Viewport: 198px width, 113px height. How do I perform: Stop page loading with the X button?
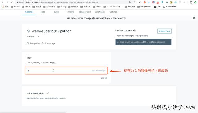(12, 2)
